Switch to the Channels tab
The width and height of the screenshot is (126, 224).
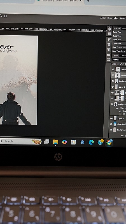click(x=123, y=55)
